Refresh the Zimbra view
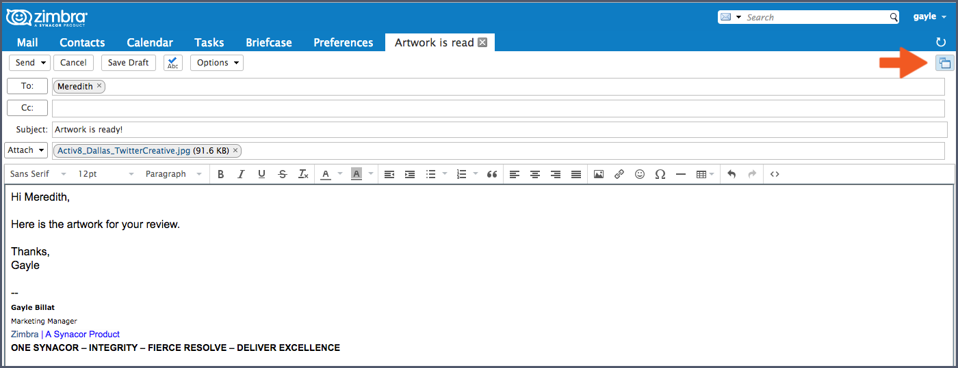The height and width of the screenshot is (368, 958). (x=941, y=42)
